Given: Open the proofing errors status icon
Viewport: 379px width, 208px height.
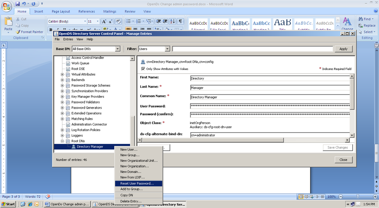Looking at the screenshot, I should coord(48,197).
